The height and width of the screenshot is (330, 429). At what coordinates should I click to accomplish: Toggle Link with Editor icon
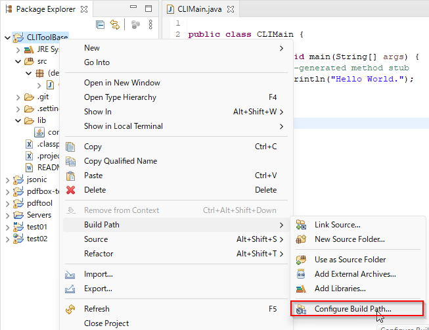point(115,24)
